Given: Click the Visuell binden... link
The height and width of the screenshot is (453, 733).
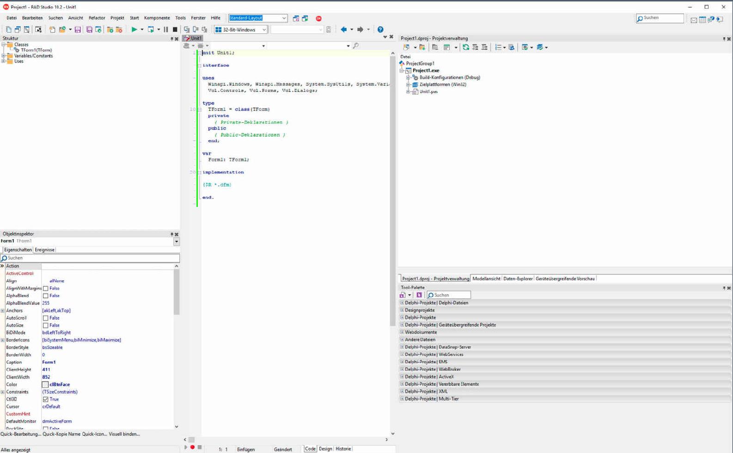Looking at the screenshot, I should 124,434.
